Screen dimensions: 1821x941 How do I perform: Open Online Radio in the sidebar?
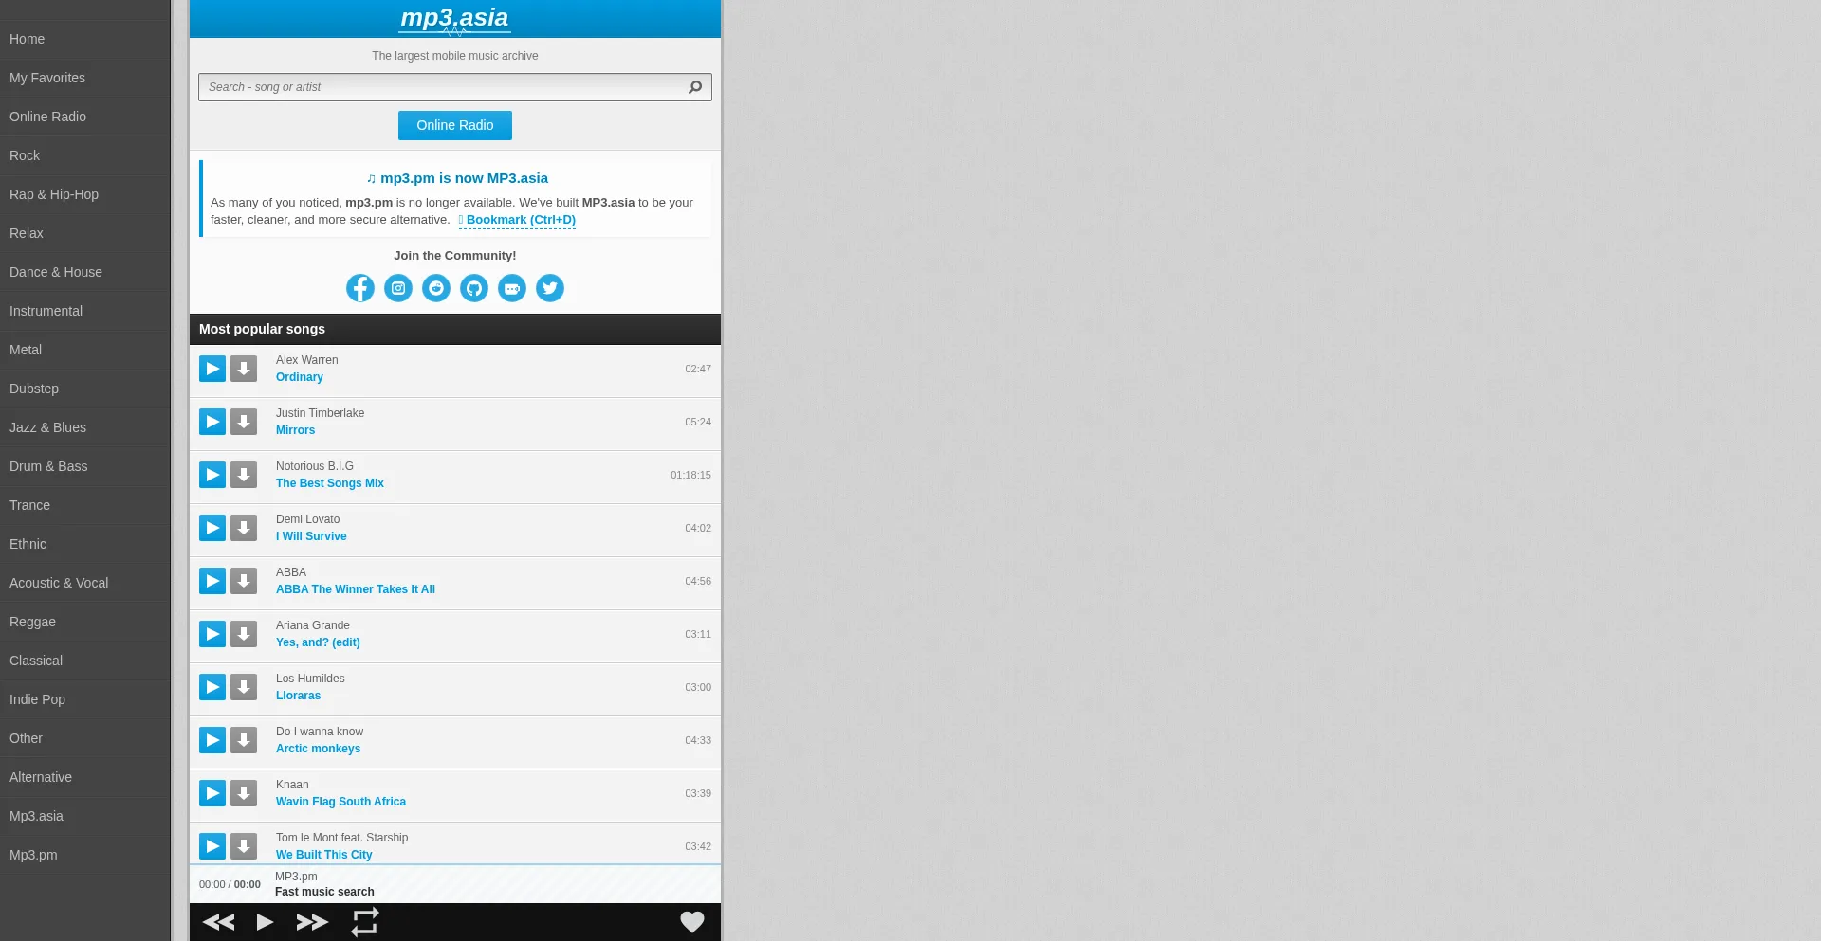click(85, 117)
